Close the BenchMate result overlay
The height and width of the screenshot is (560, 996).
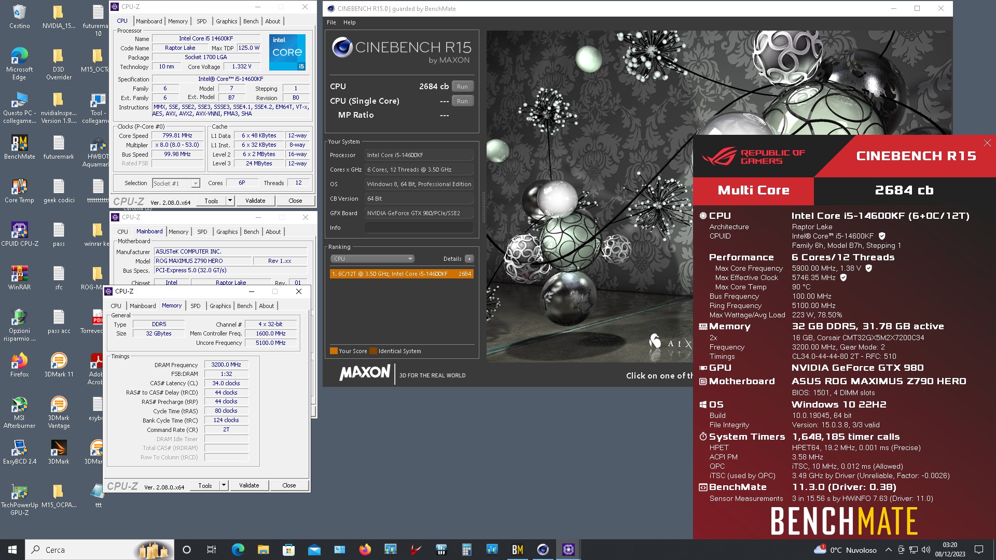(987, 143)
